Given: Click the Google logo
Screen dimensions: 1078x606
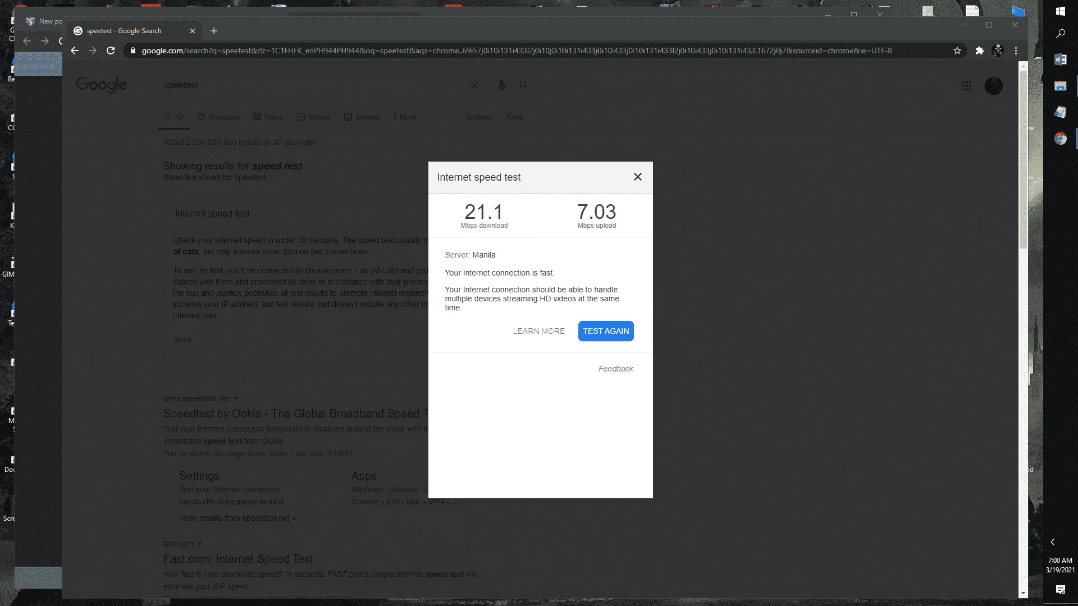Looking at the screenshot, I should (101, 85).
